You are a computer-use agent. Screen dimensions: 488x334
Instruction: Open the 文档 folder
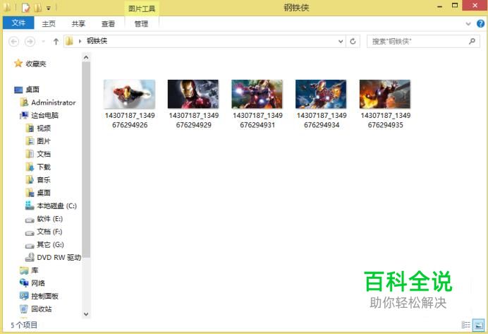pos(44,154)
